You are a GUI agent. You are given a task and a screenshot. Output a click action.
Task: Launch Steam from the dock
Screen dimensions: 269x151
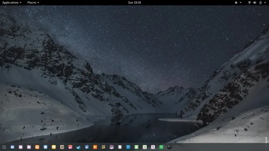point(79,147)
